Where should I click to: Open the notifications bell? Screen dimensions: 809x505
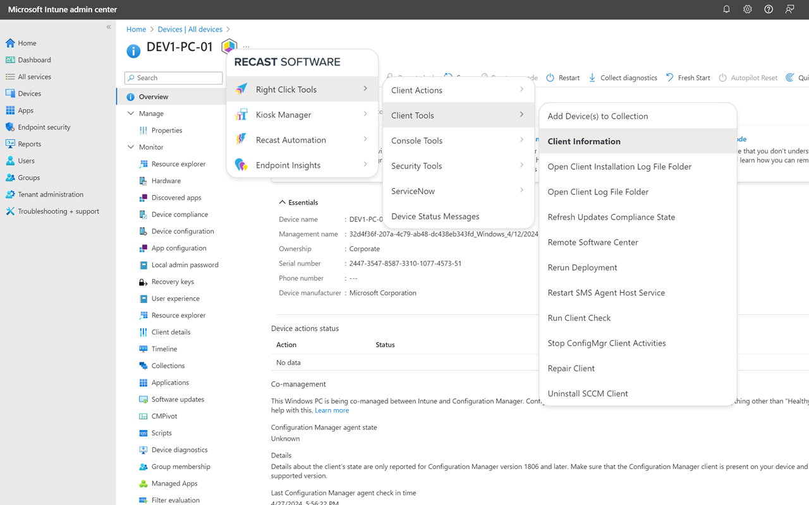coord(726,9)
